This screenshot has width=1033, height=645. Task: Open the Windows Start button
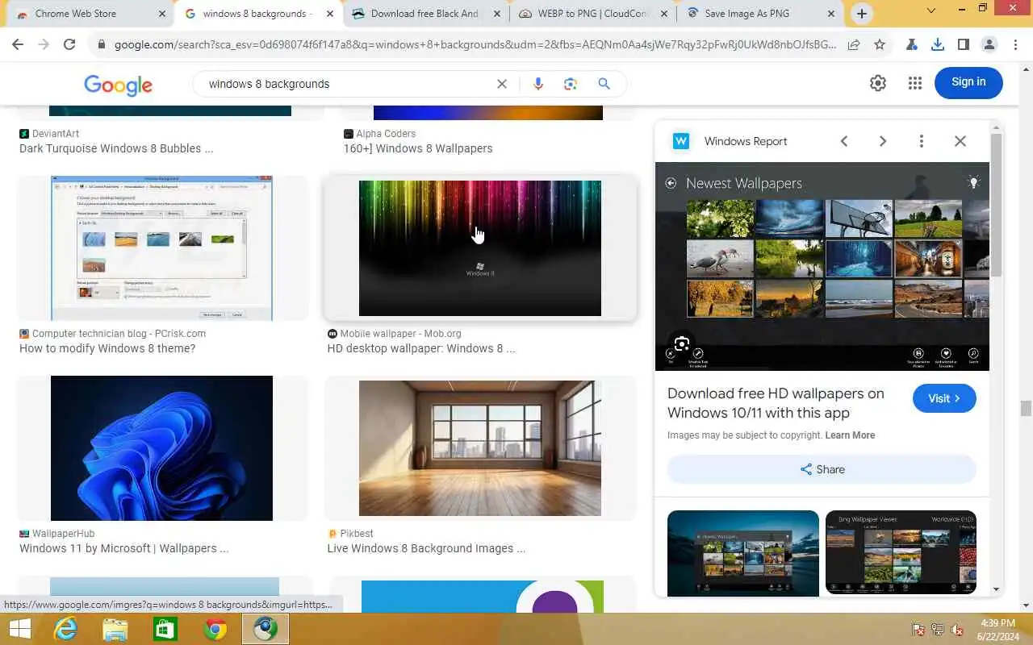(x=19, y=629)
